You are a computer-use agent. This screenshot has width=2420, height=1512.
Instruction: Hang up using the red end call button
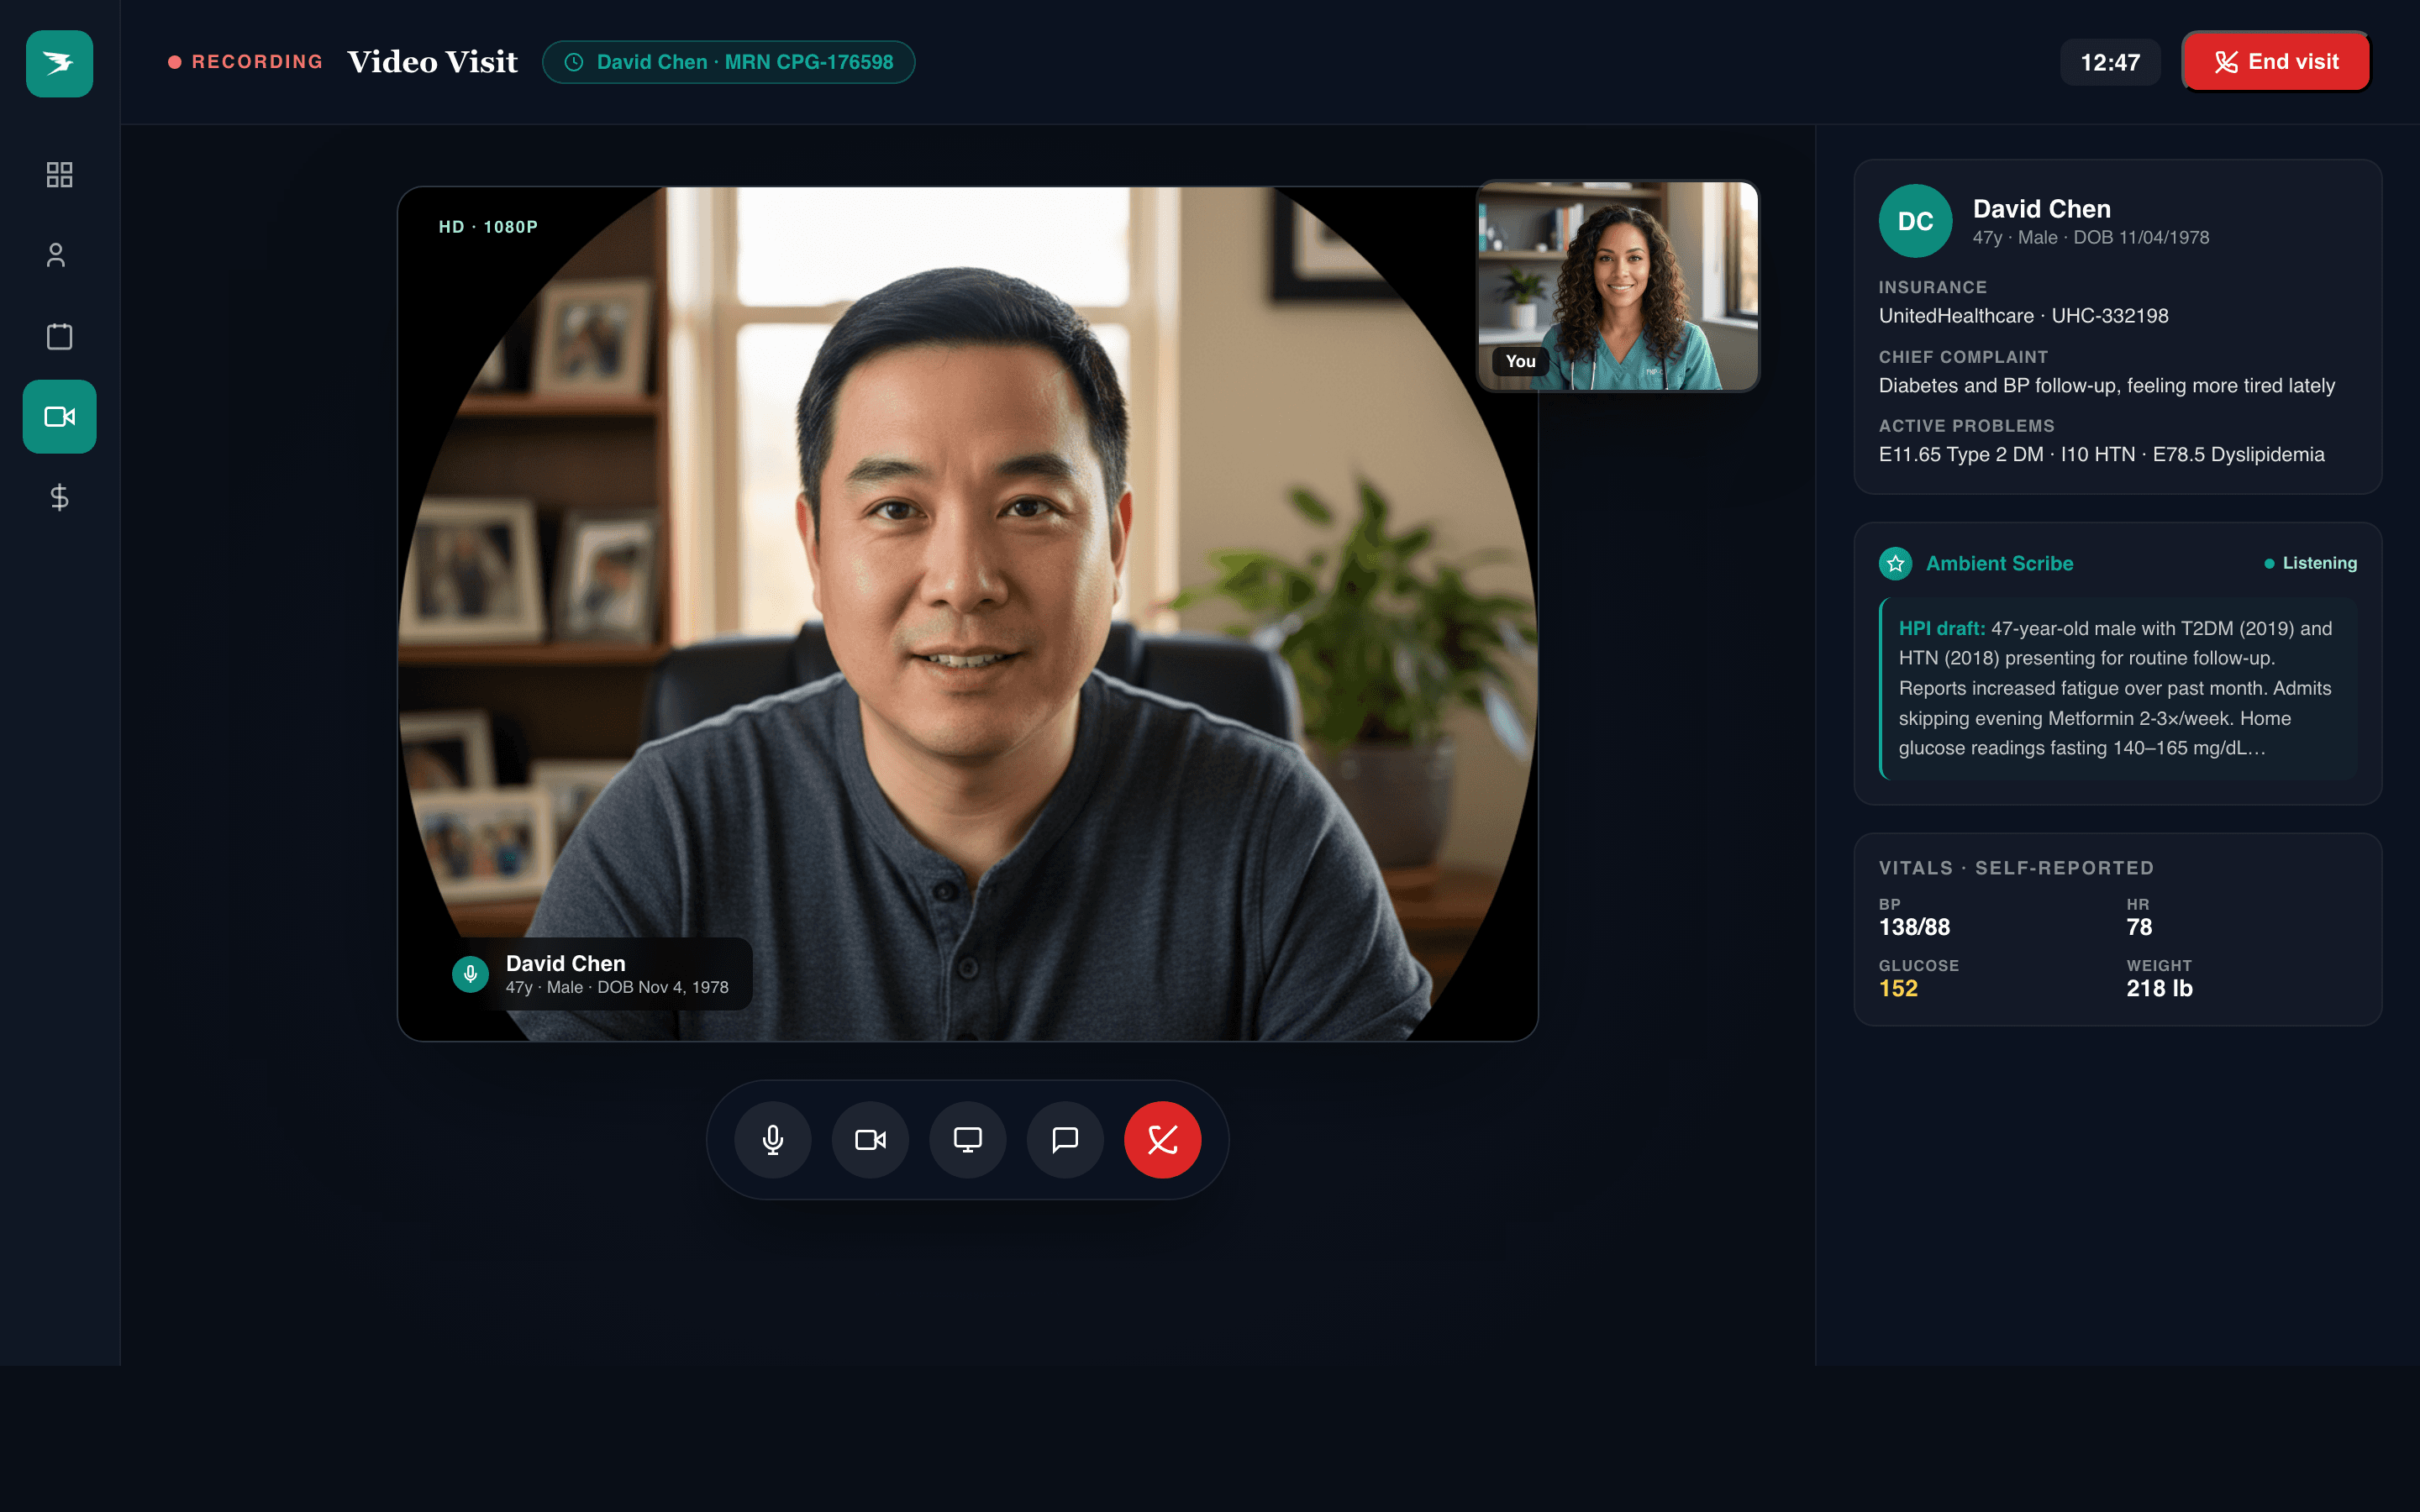click(x=1161, y=1139)
